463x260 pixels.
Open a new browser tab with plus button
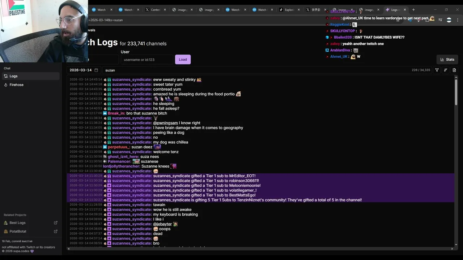[413, 10]
